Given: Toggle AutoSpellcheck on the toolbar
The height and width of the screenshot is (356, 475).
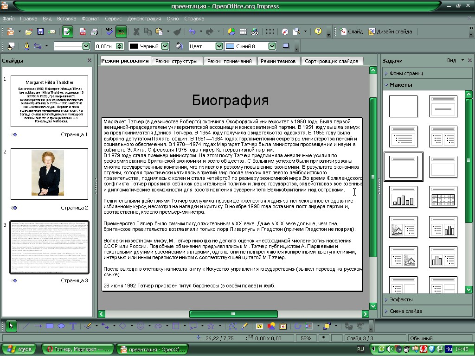Looking at the screenshot, I should 121,32.
